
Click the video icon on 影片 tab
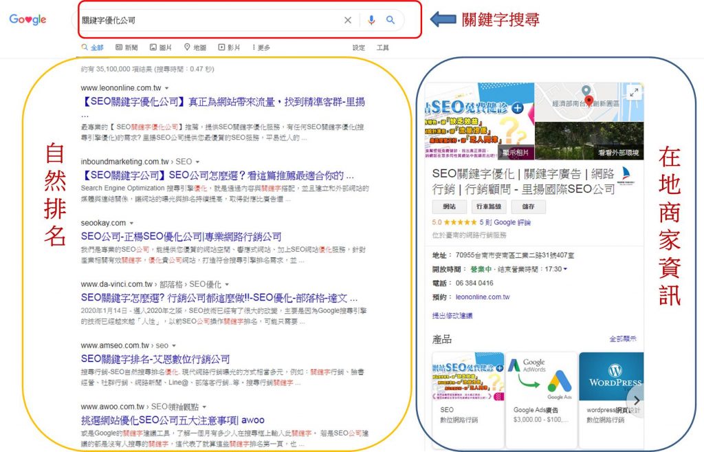tap(221, 47)
